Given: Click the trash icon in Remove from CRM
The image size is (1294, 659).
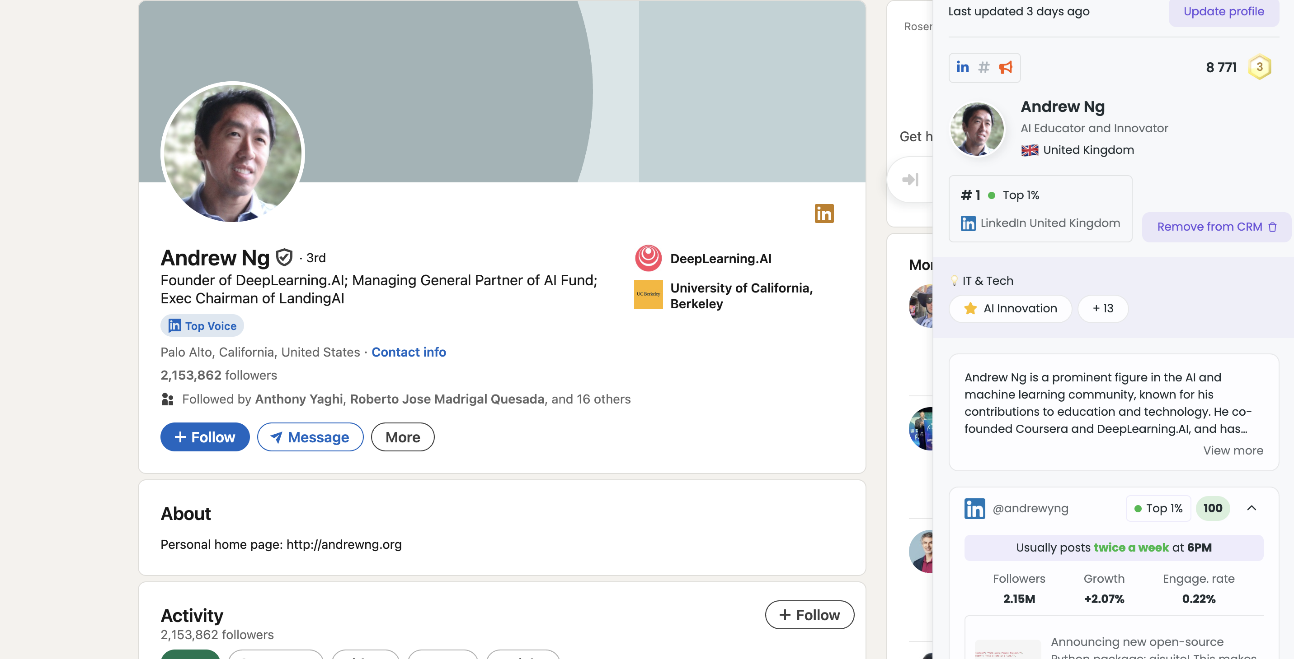Looking at the screenshot, I should tap(1272, 227).
